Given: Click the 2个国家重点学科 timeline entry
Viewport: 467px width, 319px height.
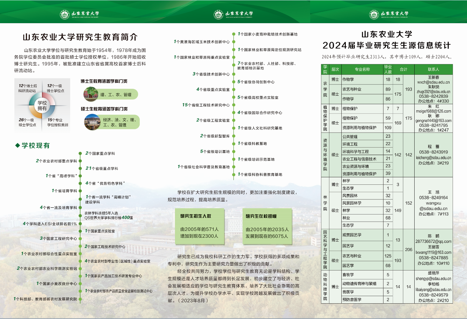Looking at the screenshot, I should 100,153.
